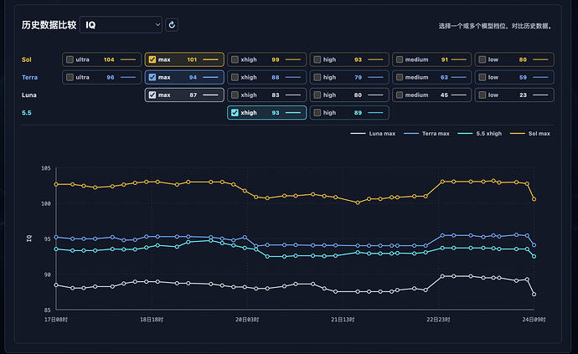Enable the Sol ultra checkbox

coord(70,59)
